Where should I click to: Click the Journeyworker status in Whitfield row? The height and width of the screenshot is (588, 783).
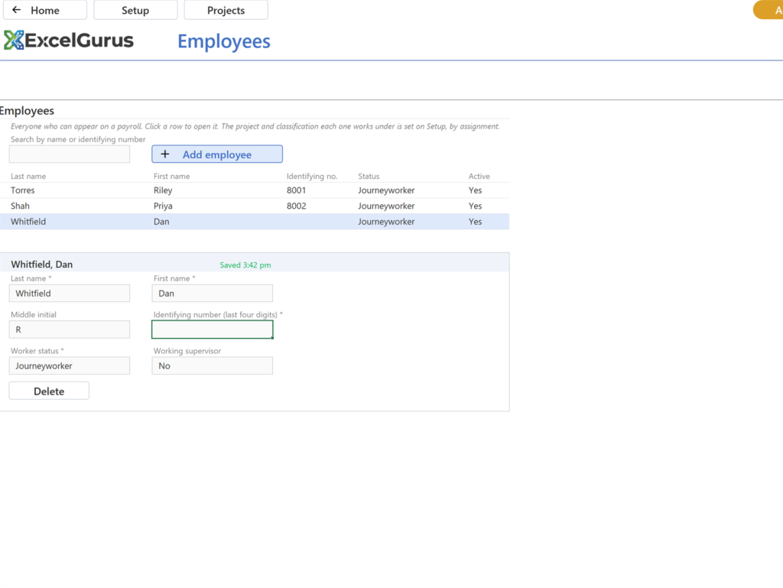(386, 222)
